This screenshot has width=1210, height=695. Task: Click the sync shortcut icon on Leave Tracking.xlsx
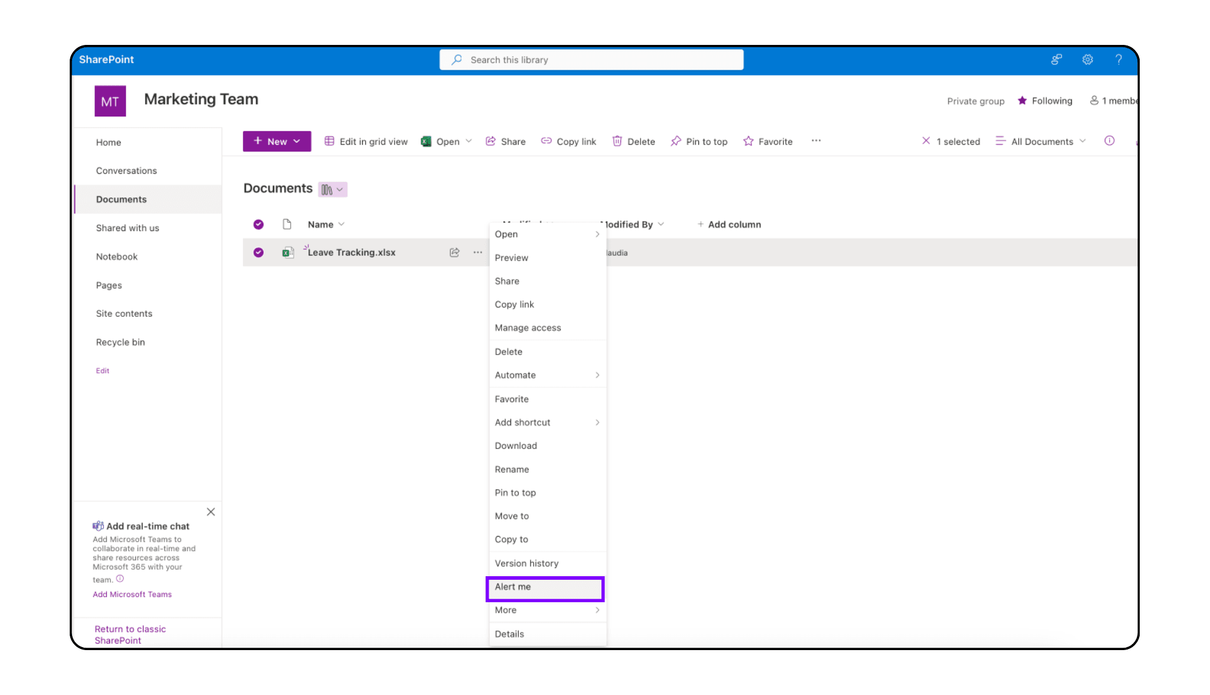coord(454,252)
